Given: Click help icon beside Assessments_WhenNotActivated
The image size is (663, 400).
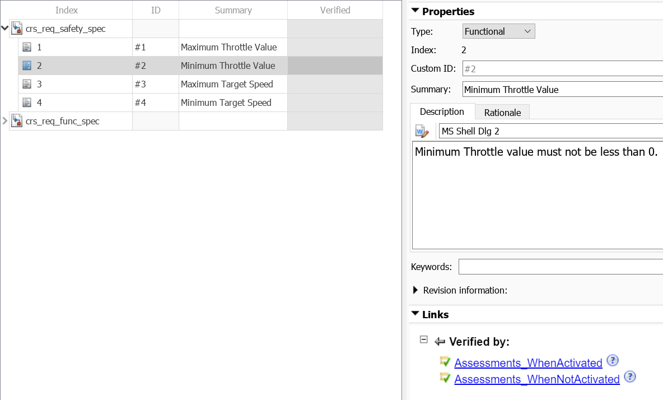Looking at the screenshot, I should (x=630, y=377).
